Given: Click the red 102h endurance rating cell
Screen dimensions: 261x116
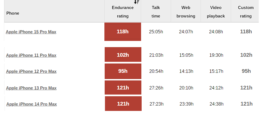Looking at the screenshot, I should click(x=123, y=55).
